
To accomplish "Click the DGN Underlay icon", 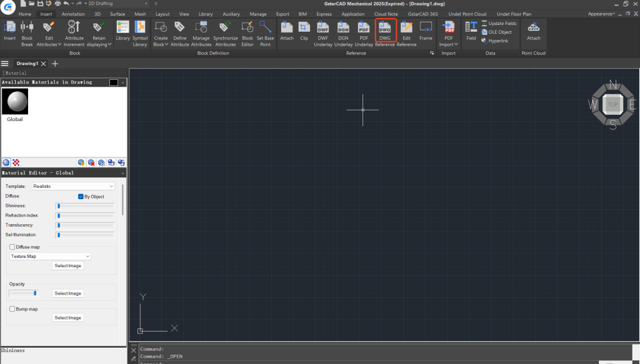I will [343, 34].
